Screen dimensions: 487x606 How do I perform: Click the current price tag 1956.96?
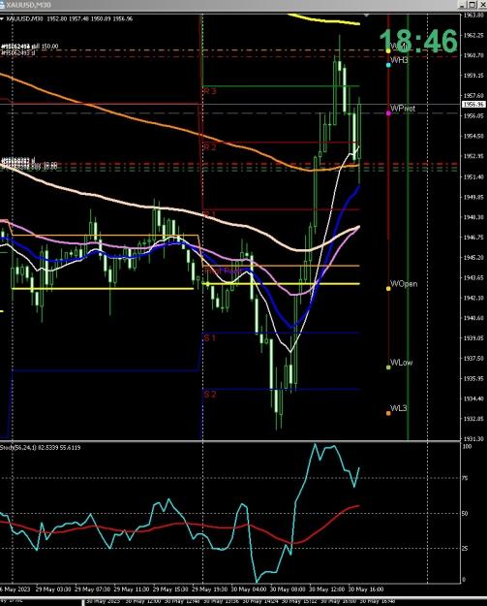[473, 105]
